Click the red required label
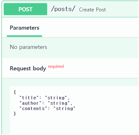This screenshot has width=139, height=135. [56, 67]
